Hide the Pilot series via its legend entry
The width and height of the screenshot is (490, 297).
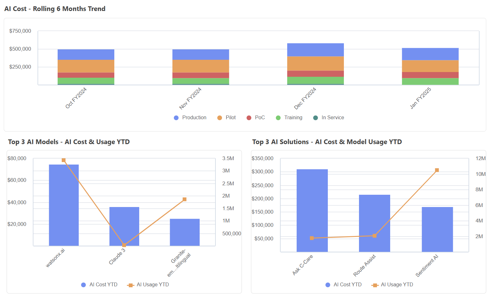(x=226, y=118)
